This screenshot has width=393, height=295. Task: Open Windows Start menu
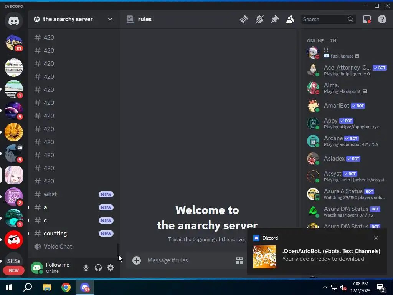click(x=9, y=287)
